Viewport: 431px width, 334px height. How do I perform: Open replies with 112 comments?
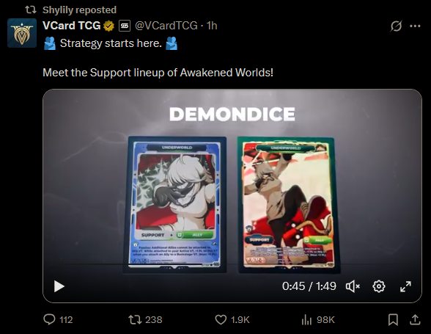coord(58,319)
